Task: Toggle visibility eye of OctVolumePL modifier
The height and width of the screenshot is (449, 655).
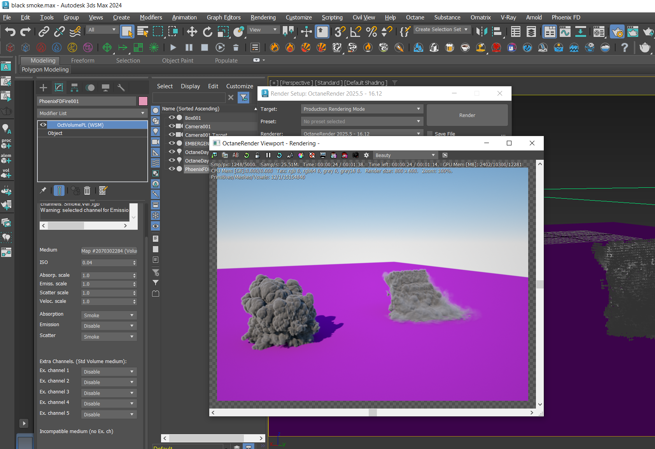Action: pos(43,125)
